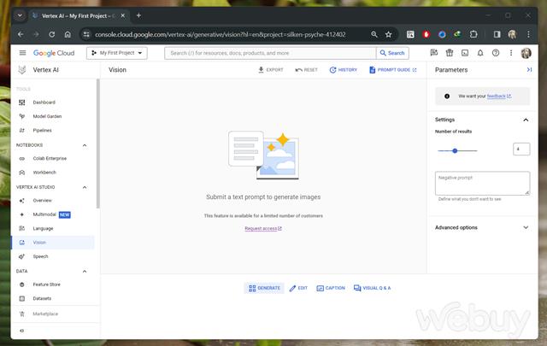Collapse the Data section
The image size is (547, 346).
pyautogui.click(x=85, y=272)
